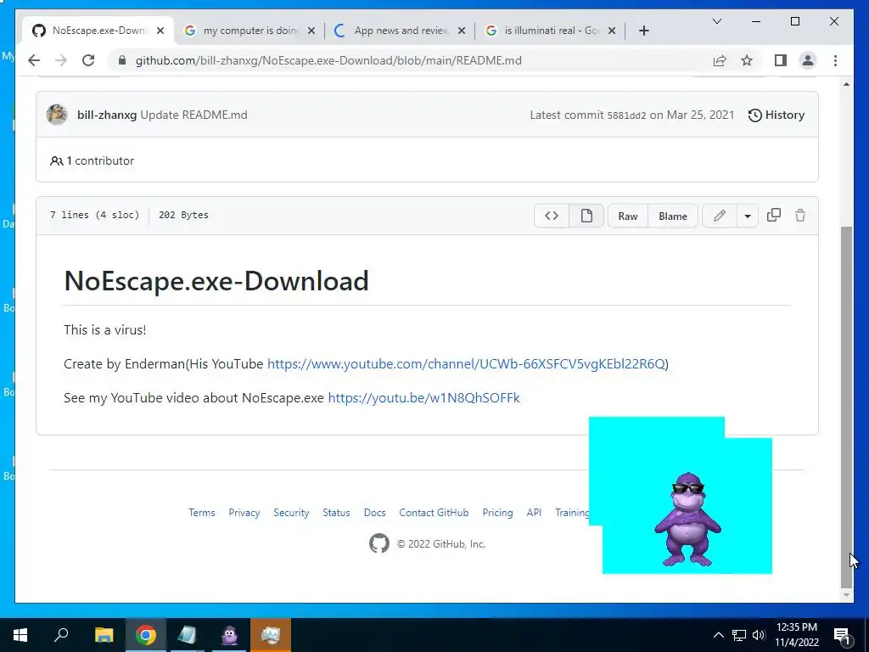The height and width of the screenshot is (652, 869).
Task: Open the purple gorilla taskbar app
Action: (x=229, y=635)
